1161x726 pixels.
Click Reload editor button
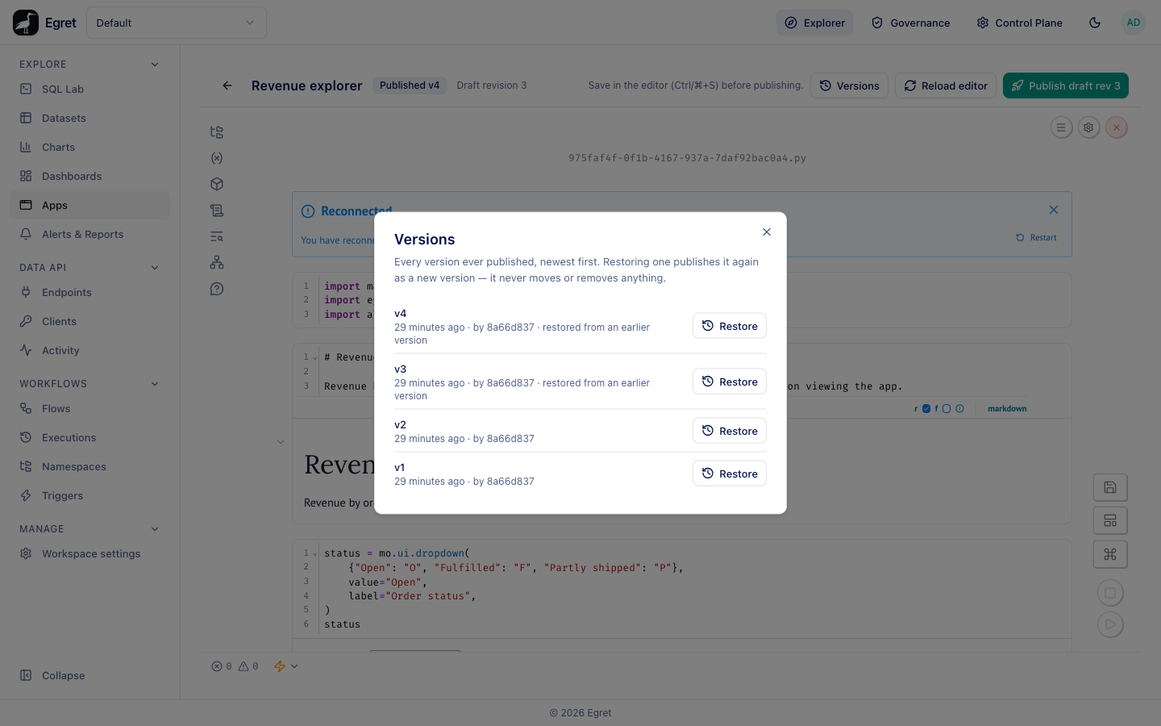click(x=946, y=86)
